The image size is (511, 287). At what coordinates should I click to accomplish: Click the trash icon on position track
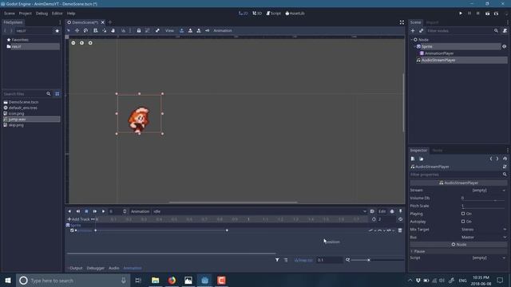pos(400,230)
